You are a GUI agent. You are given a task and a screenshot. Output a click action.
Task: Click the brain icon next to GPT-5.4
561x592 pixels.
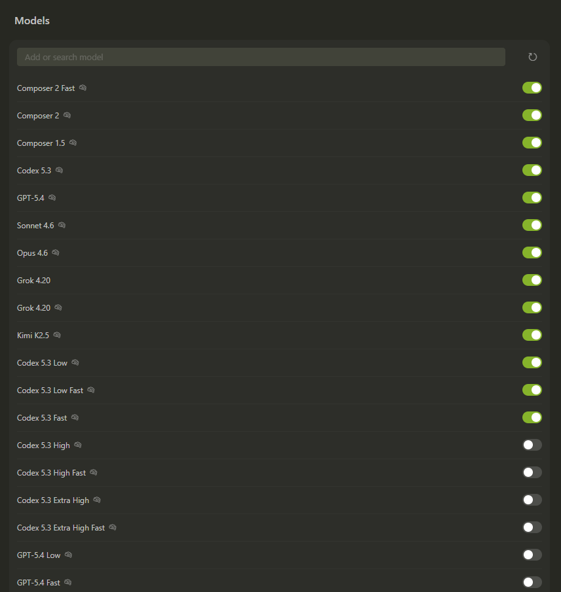click(52, 198)
